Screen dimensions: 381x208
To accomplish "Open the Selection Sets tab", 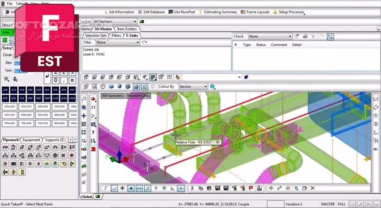I will 96,35.
